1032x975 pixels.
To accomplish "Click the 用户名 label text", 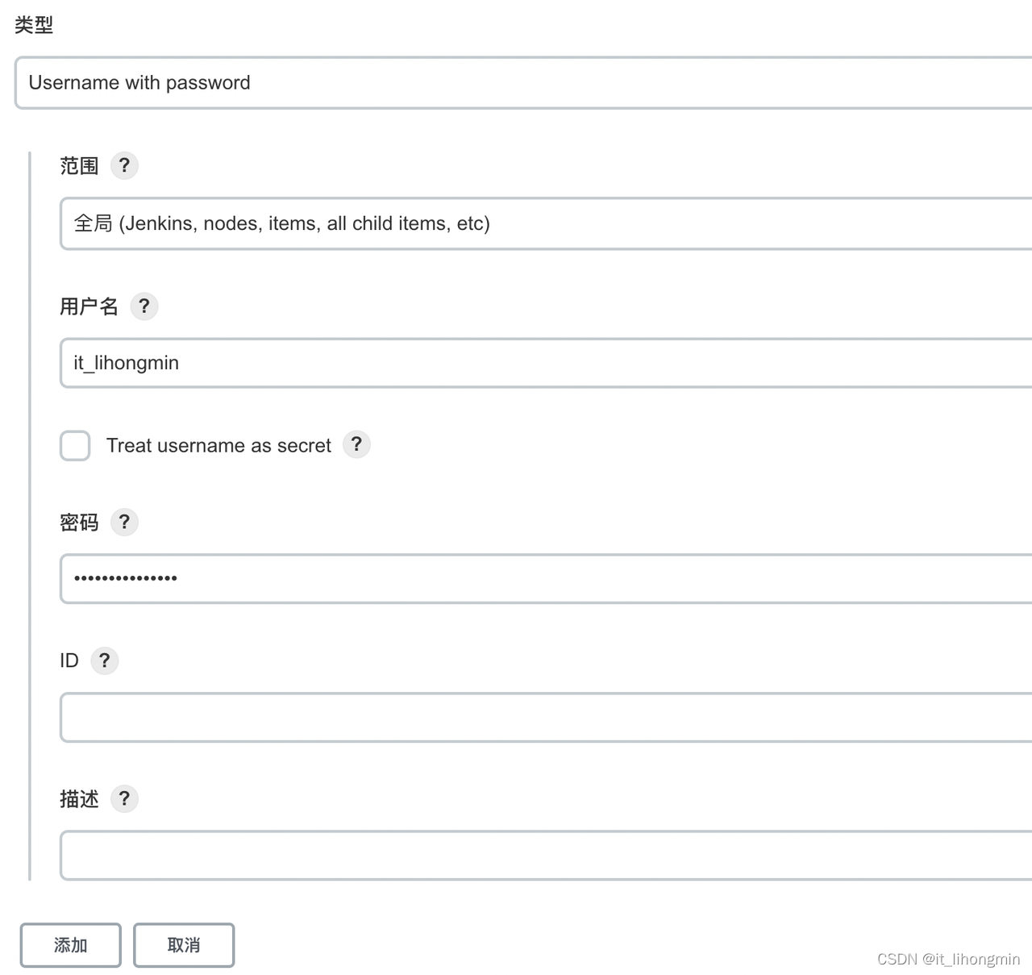I will [89, 306].
